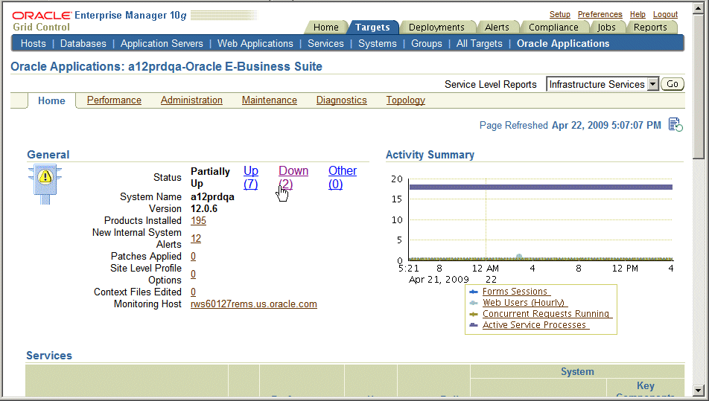
Task: Click the Web Users legend marker icon
Action: pos(474,303)
